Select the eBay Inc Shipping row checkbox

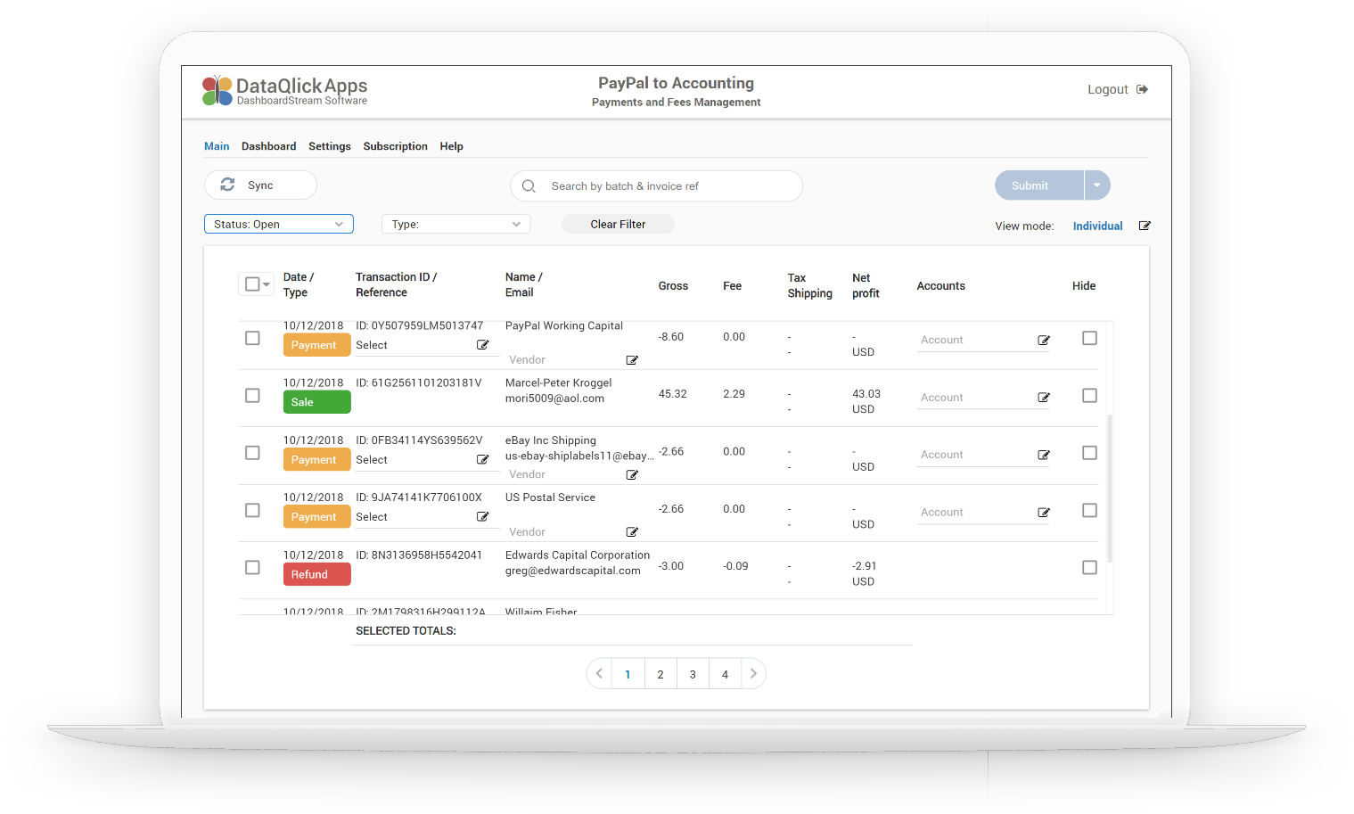(x=252, y=453)
